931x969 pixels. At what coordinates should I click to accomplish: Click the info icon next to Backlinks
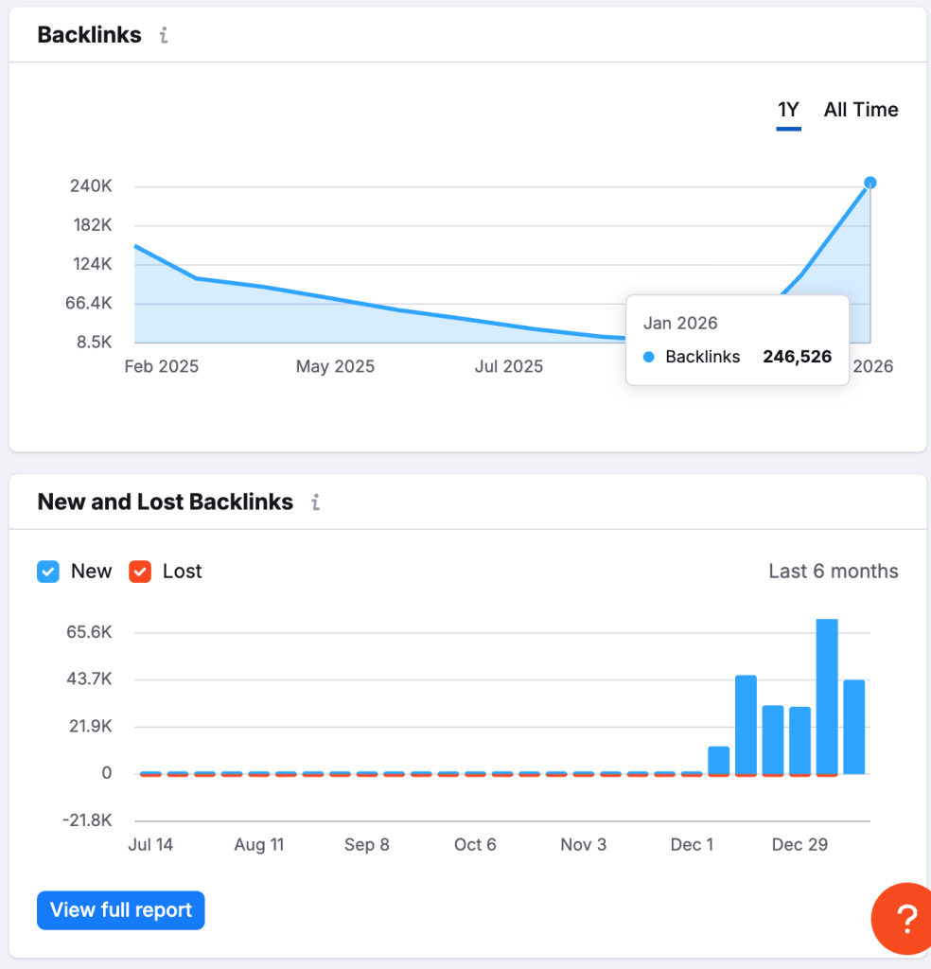[164, 36]
